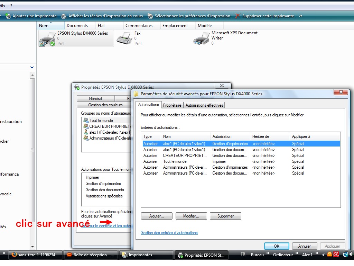Switch to Imprimantes taskbar window
The width and height of the screenshot is (354, 266).
[x=146, y=255]
